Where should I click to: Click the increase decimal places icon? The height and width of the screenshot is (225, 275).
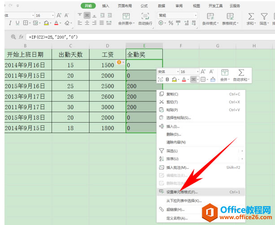[x=187, y=23]
